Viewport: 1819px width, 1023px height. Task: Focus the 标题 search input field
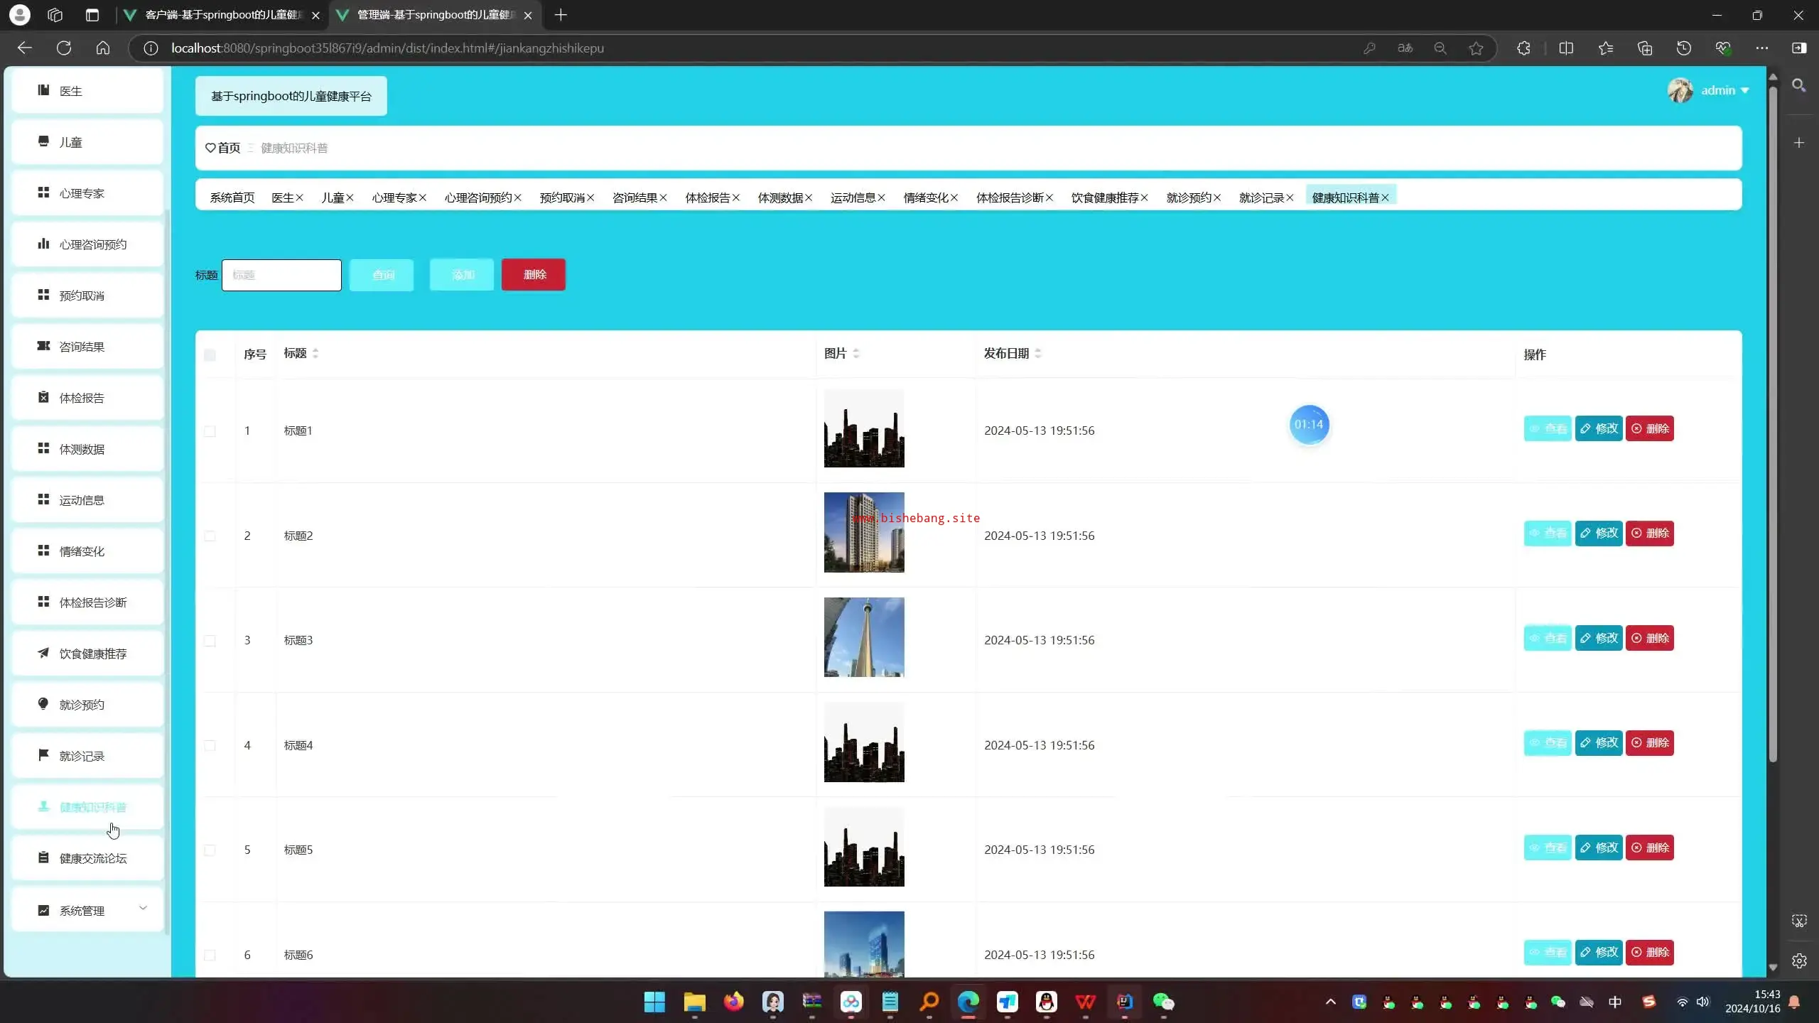281,275
